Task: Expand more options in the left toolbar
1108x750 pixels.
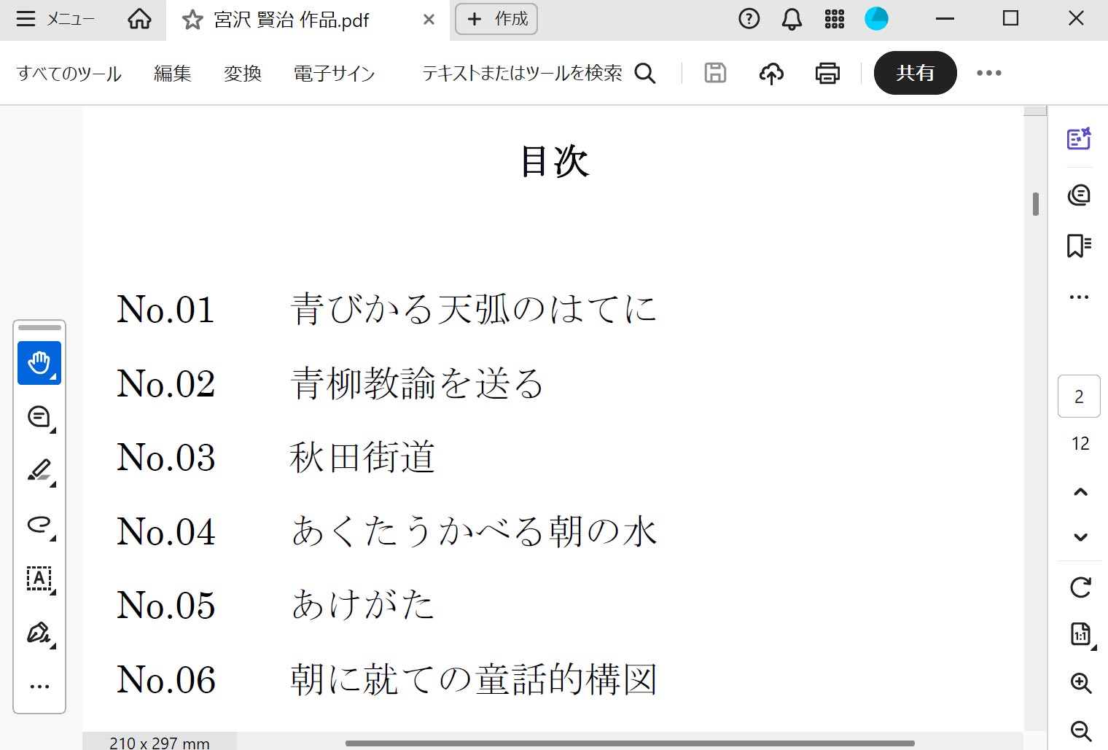Action: coord(39,686)
